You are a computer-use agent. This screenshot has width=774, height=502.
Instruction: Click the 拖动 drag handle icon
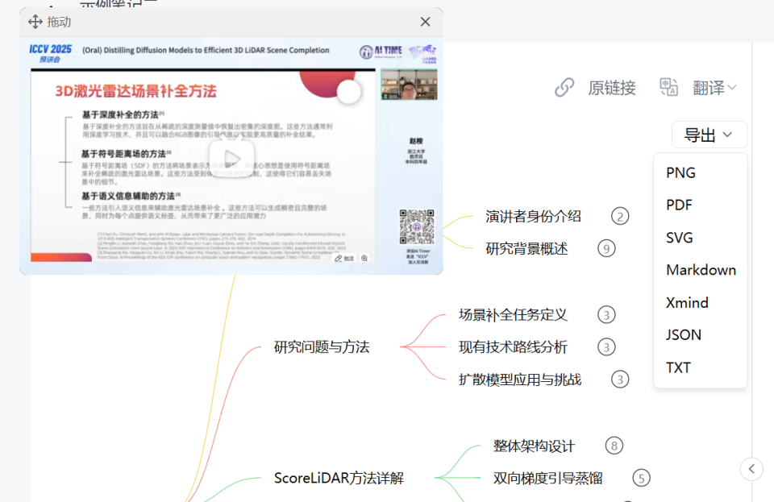(x=34, y=22)
